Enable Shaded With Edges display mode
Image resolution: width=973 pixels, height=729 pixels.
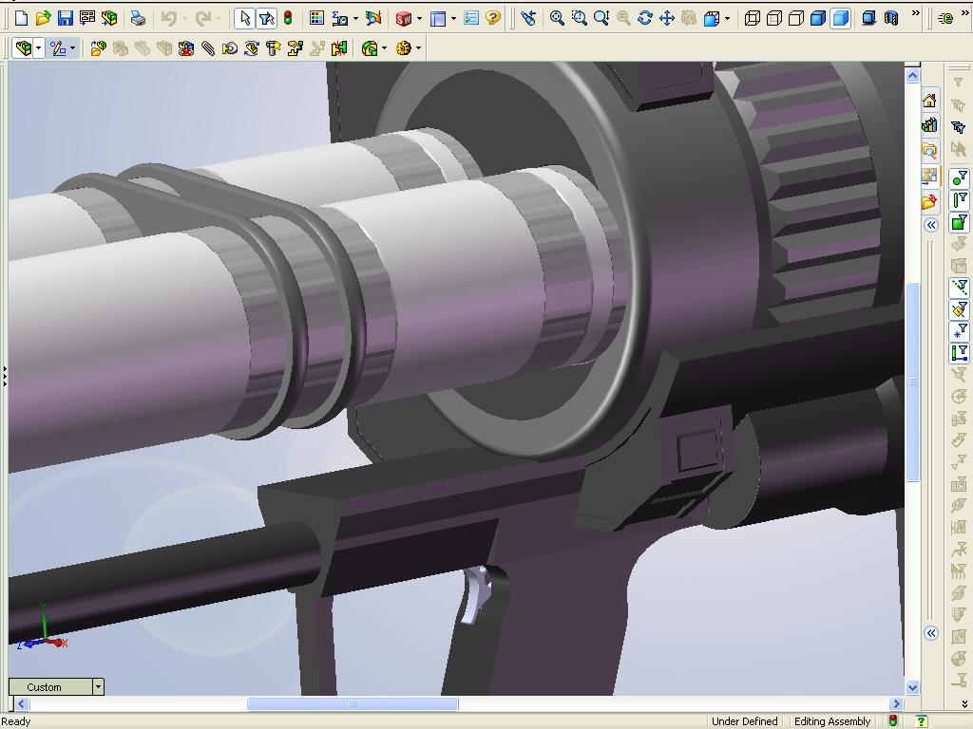click(x=818, y=18)
